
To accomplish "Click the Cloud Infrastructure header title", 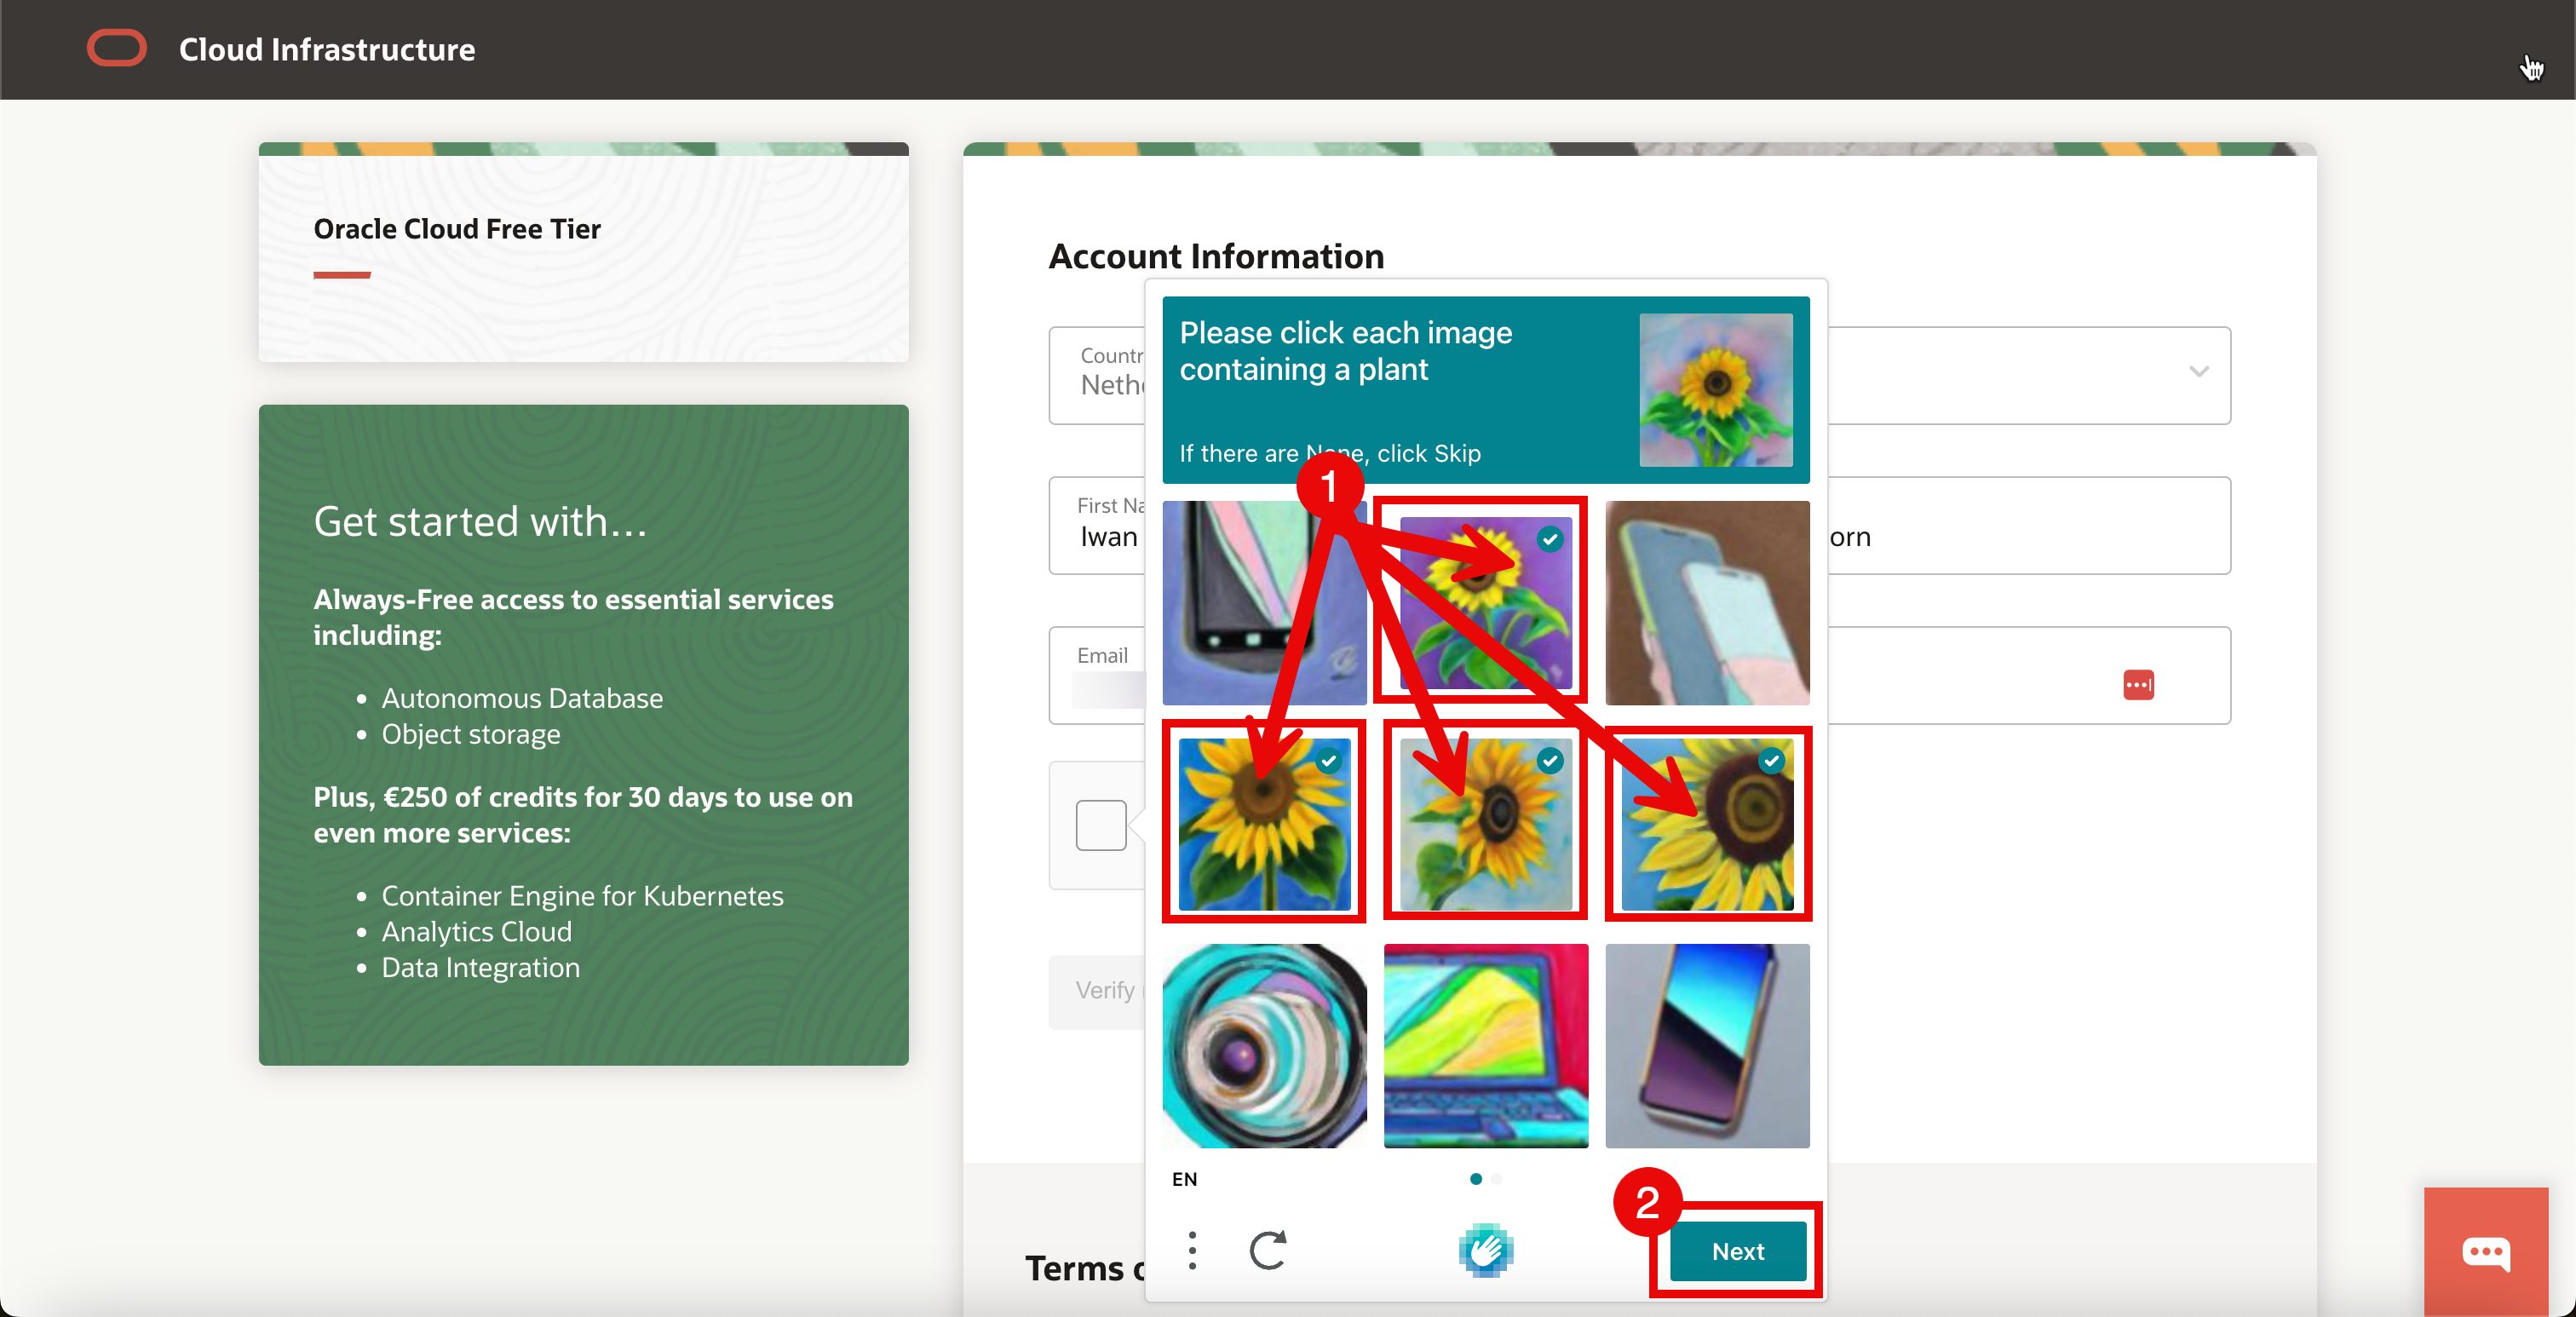I will coord(327,49).
